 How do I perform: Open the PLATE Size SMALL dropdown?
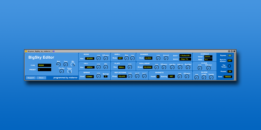[x=122, y=67]
